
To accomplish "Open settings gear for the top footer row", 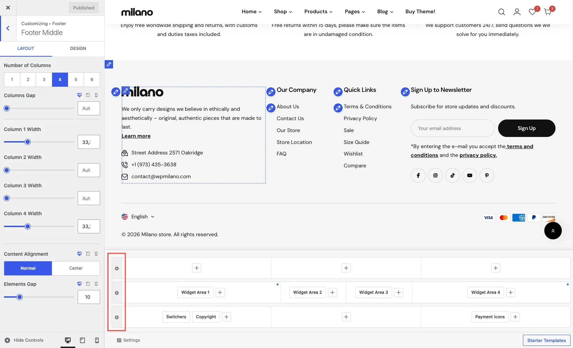I will coord(117,268).
